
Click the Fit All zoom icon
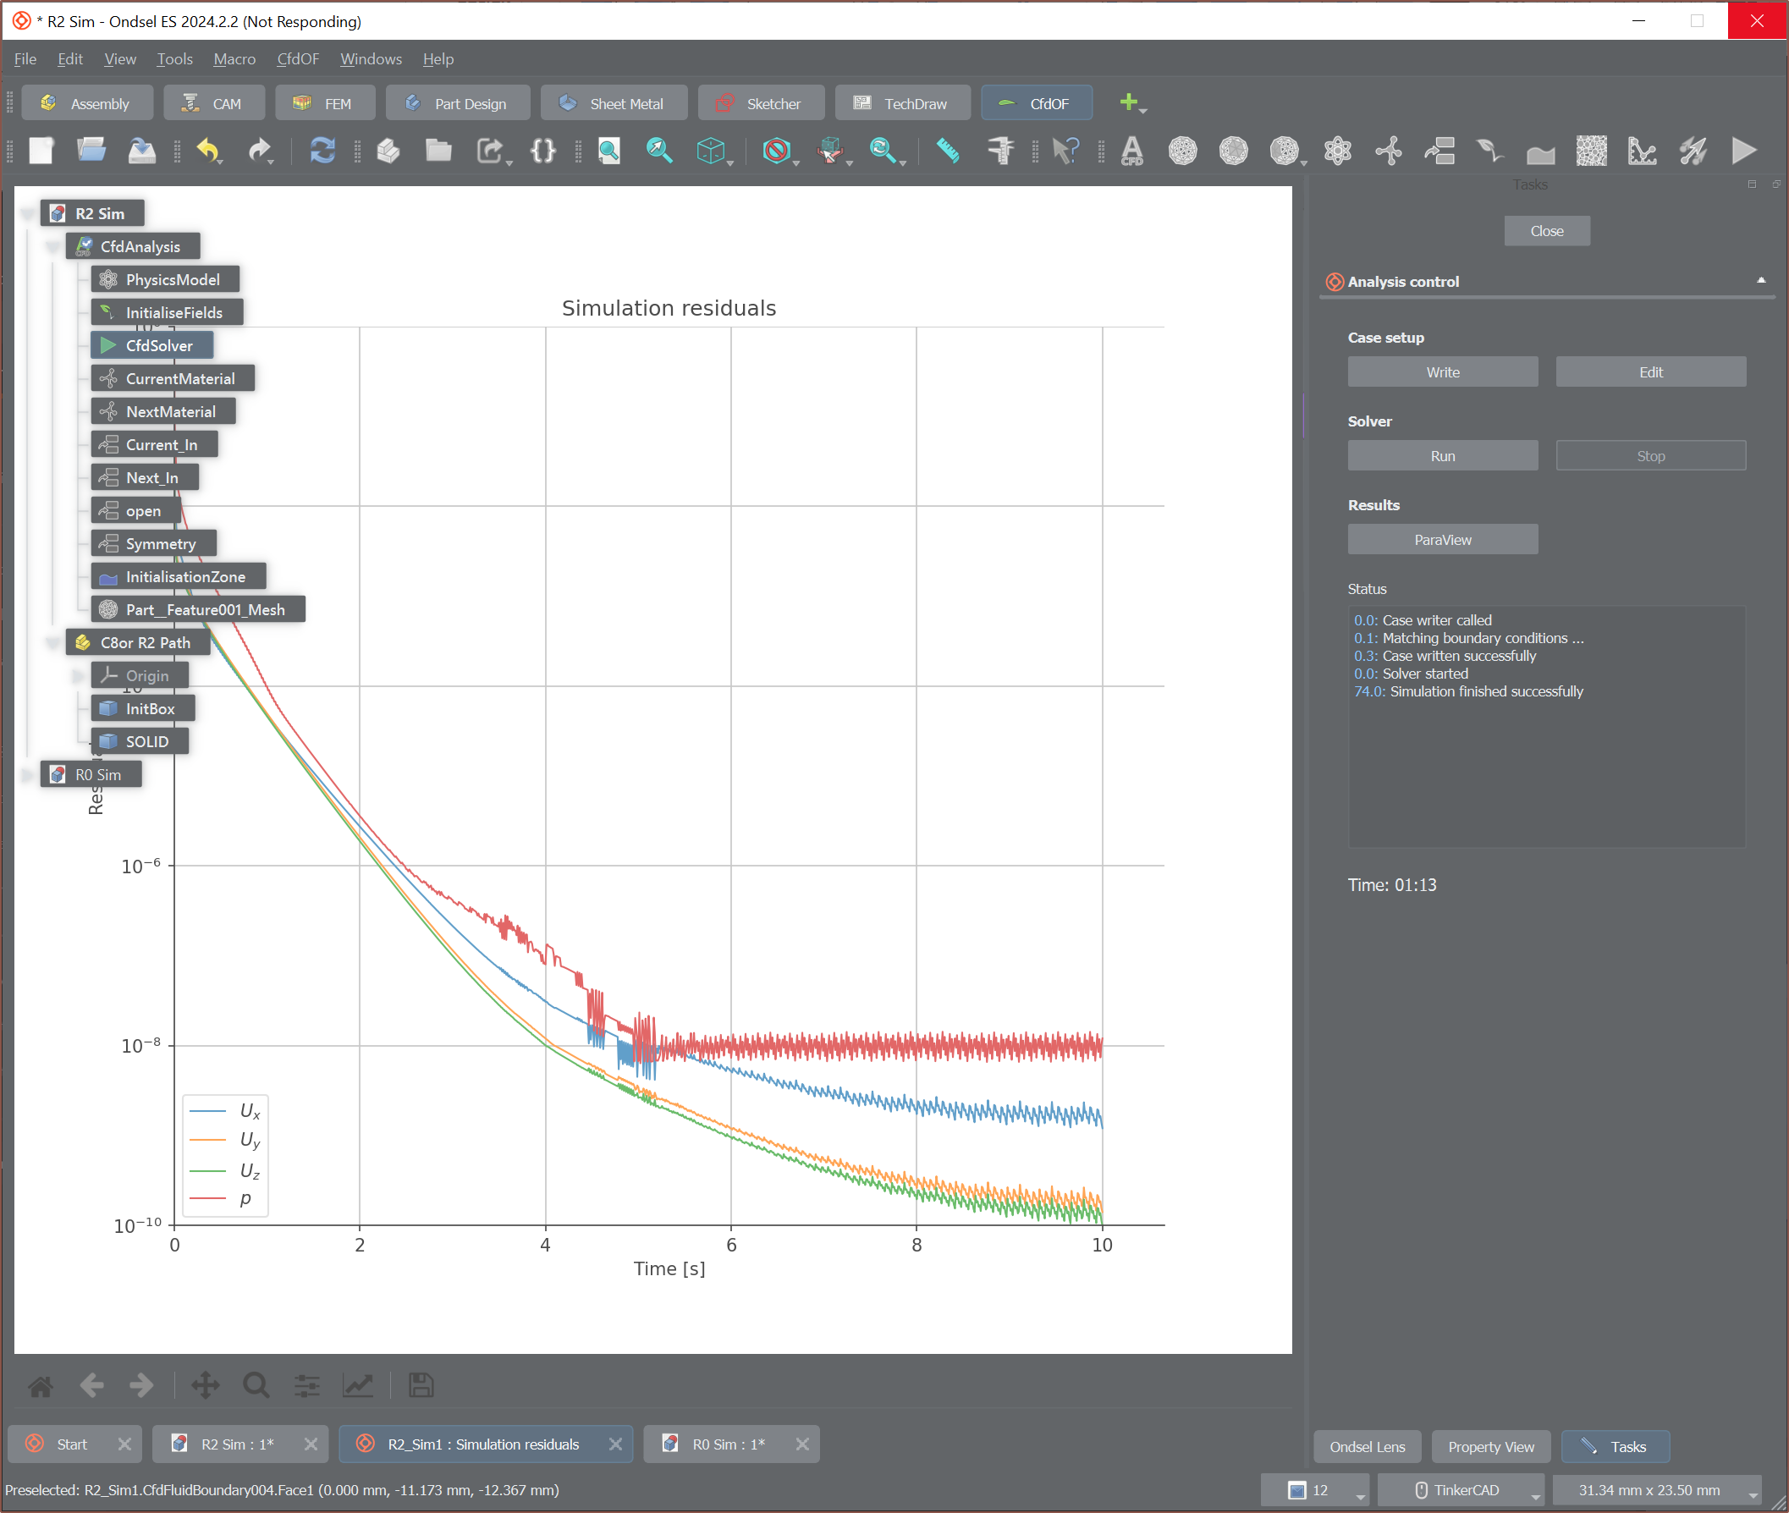(x=608, y=151)
